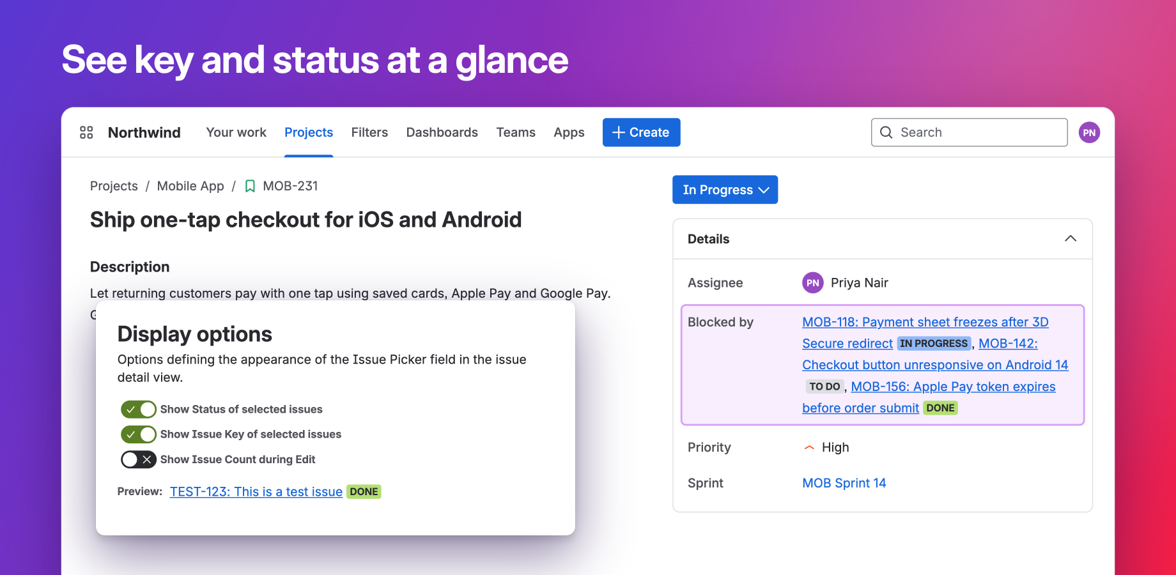Click Priya Nair's assignee avatar
Viewport: 1176px width, 575px height.
[812, 282]
